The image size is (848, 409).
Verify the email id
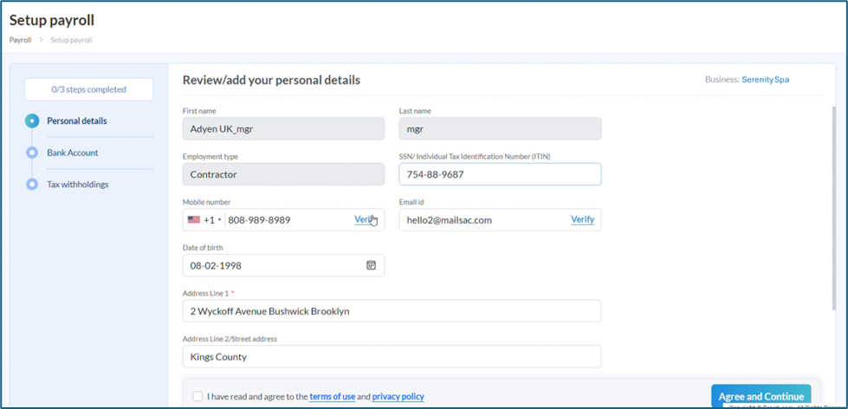point(582,220)
